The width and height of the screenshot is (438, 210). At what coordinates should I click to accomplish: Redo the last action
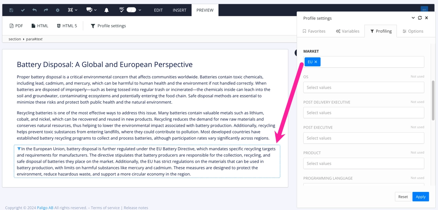[46, 10]
